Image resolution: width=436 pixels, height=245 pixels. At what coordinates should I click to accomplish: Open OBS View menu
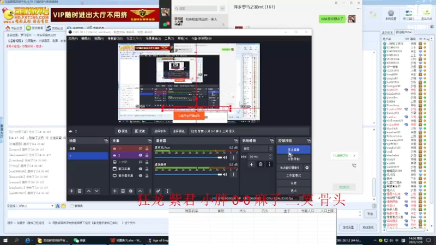coord(99,38)
